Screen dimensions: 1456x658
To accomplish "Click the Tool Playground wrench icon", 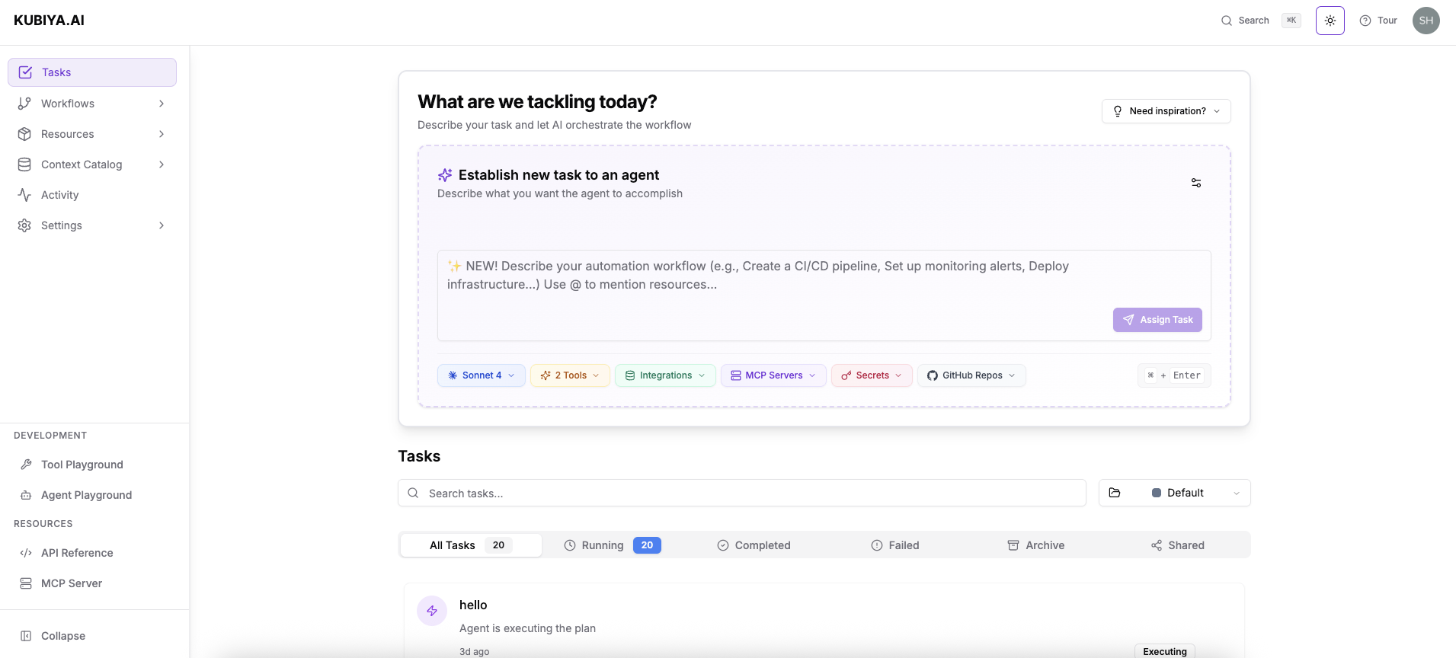I will (x=26, y=465).
